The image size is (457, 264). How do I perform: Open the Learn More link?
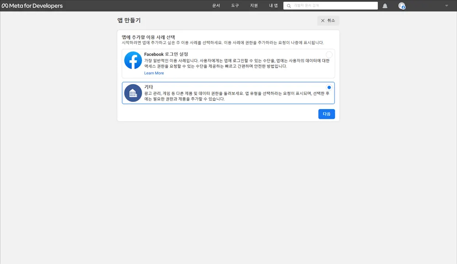[x=154, y=73]
